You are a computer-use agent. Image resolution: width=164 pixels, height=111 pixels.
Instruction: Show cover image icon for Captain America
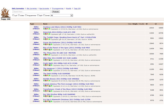point(50,86)
